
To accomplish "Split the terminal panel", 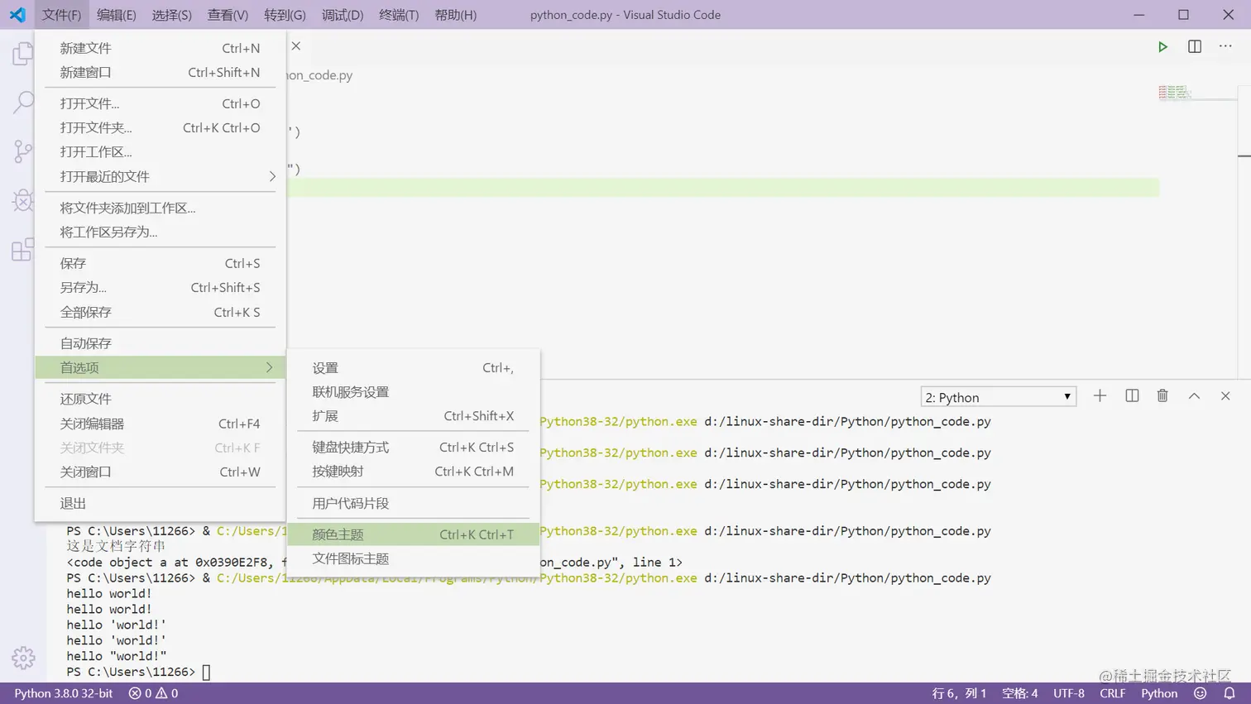I will point(1132,396).
